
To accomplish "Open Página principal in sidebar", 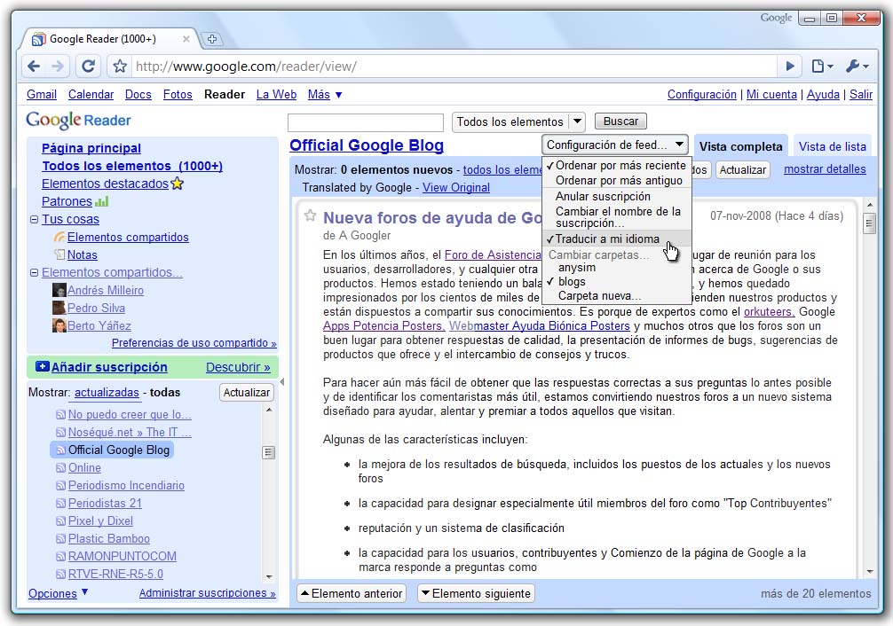I will (91, 148).
